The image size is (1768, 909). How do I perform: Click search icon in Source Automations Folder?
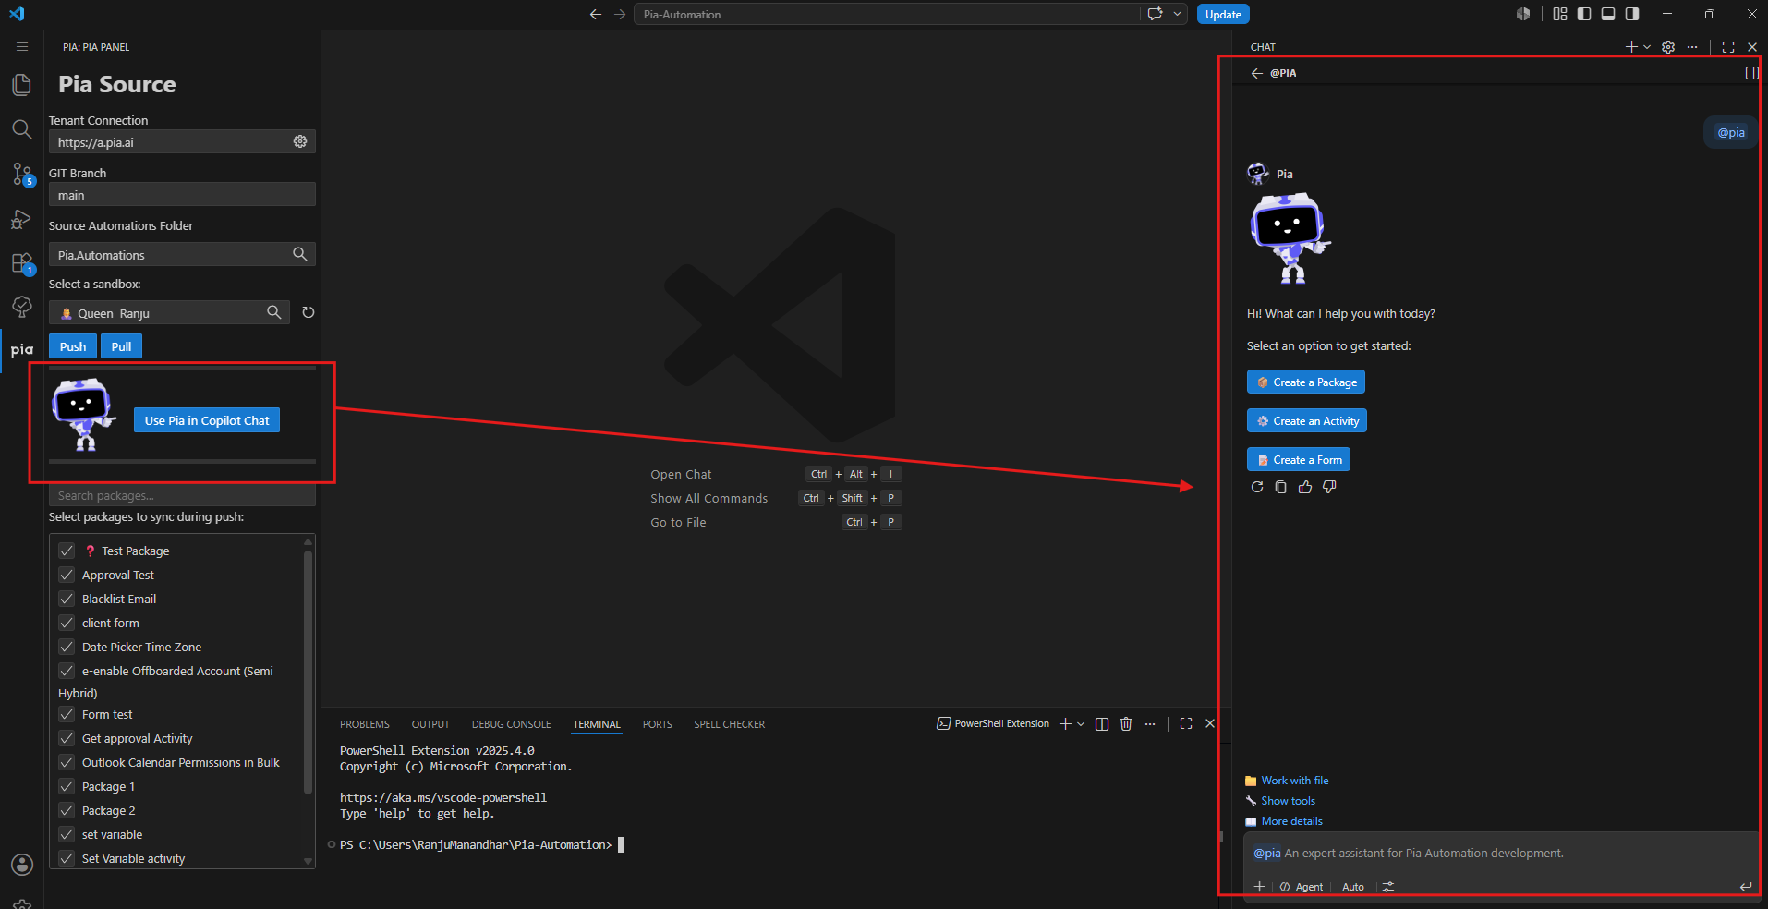point(300,254)
